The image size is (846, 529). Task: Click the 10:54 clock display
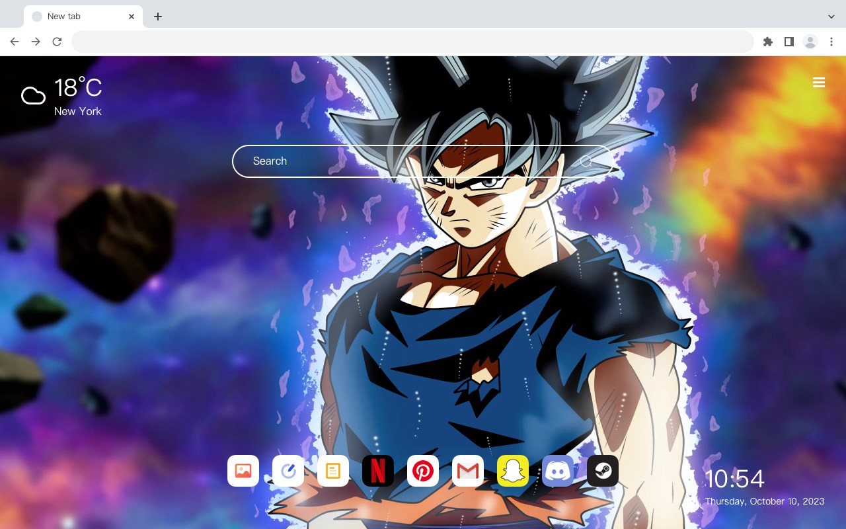tap(734, 479)
